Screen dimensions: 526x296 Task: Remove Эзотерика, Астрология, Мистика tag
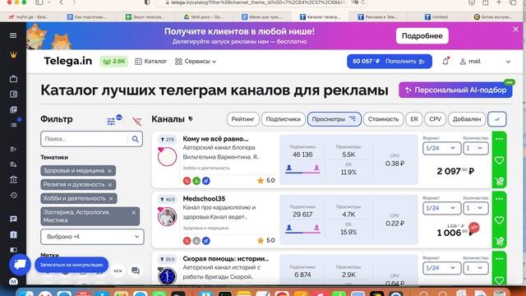pyautogui.click(x=133, y=212)
